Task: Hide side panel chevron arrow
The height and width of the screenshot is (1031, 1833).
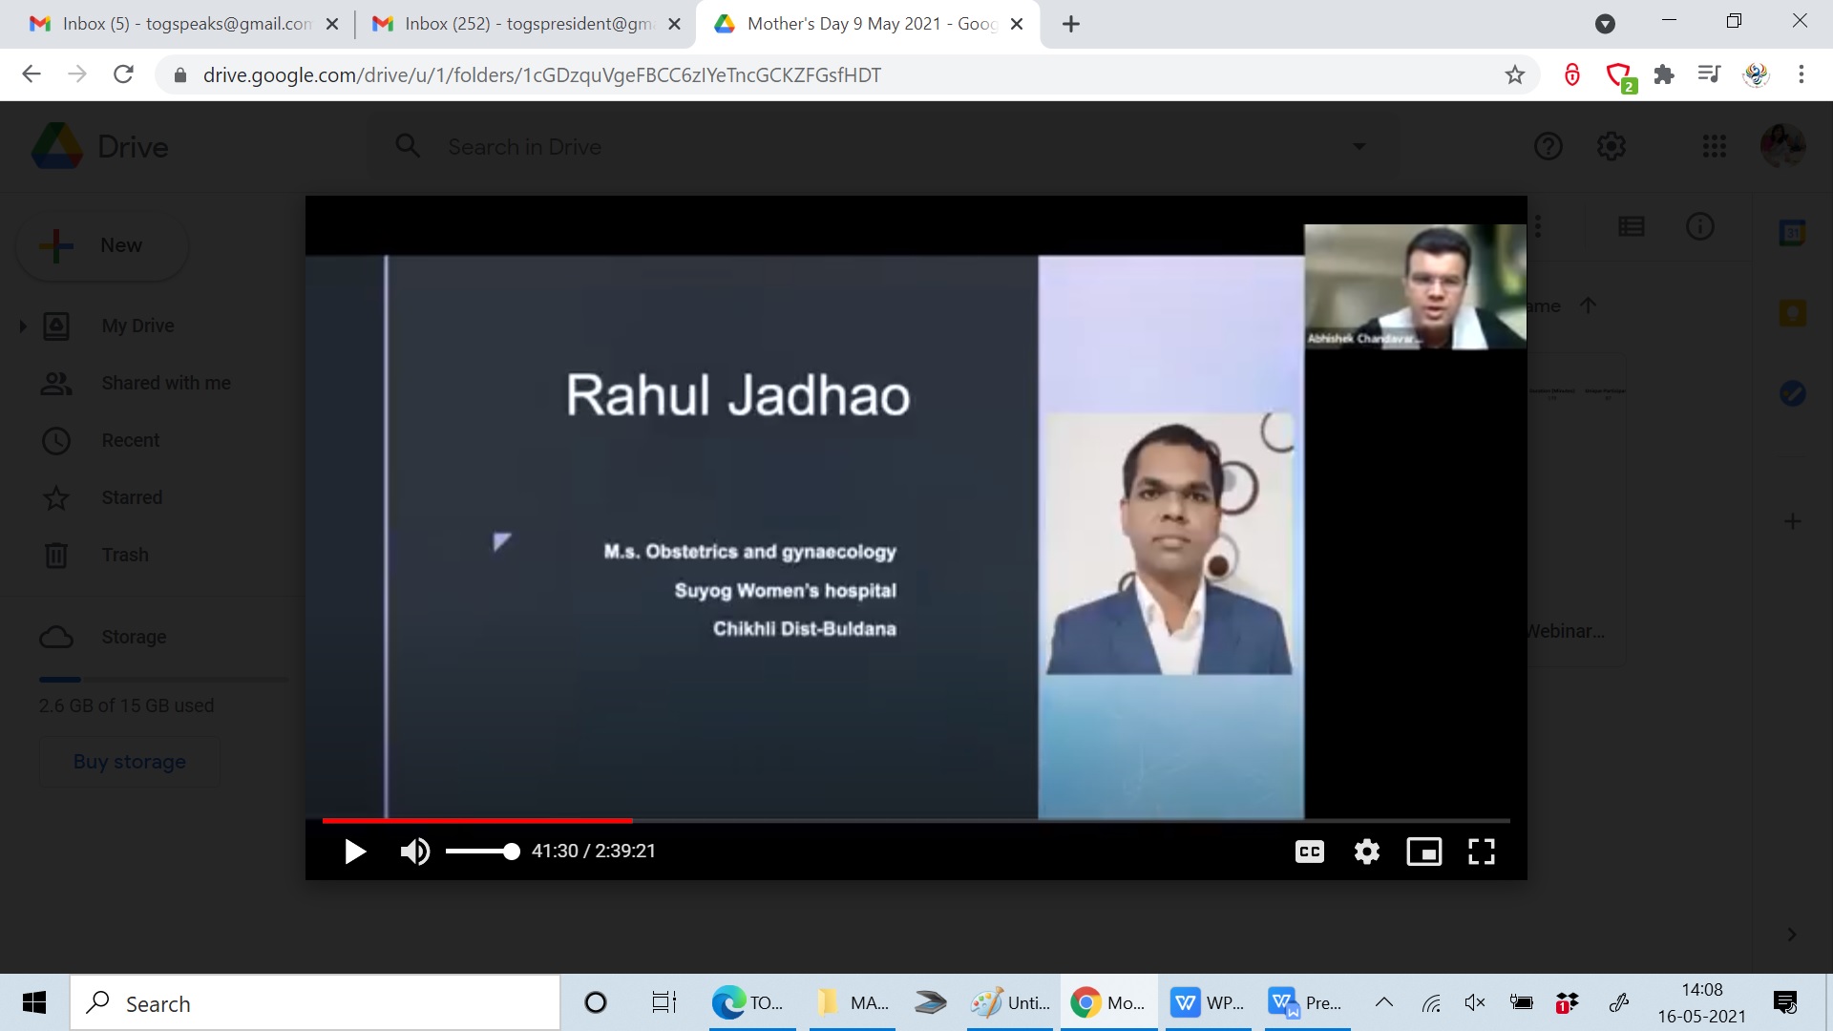Action: (1792, 935)
